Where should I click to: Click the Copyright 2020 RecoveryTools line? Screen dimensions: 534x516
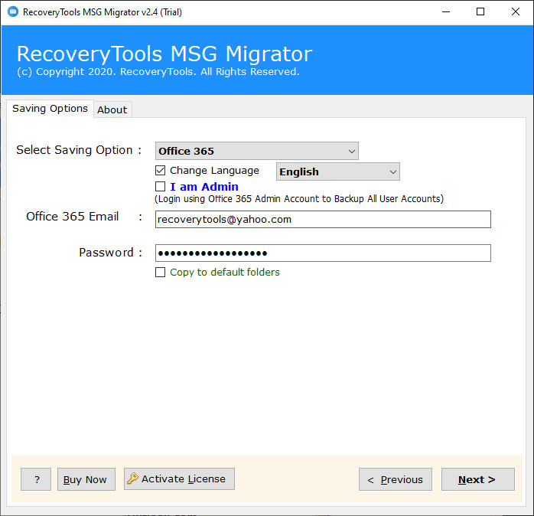pos(158,72)
